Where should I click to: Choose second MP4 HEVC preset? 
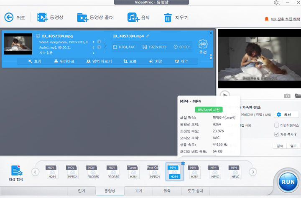(235, 172)
